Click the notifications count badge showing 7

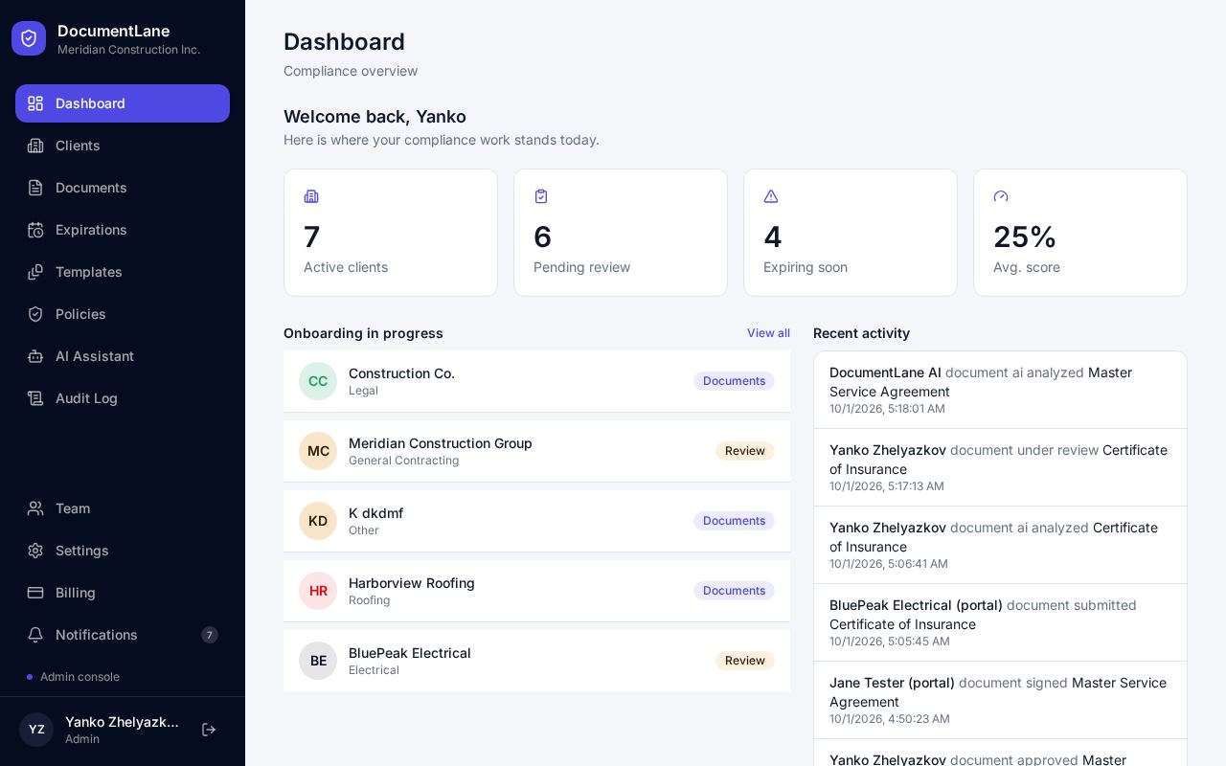pyautogui.click(x=210, y=635)
